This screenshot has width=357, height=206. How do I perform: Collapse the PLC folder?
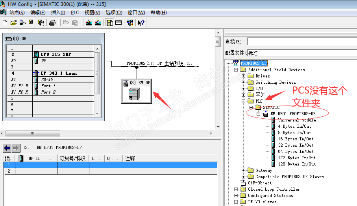[x=243, y=101]
